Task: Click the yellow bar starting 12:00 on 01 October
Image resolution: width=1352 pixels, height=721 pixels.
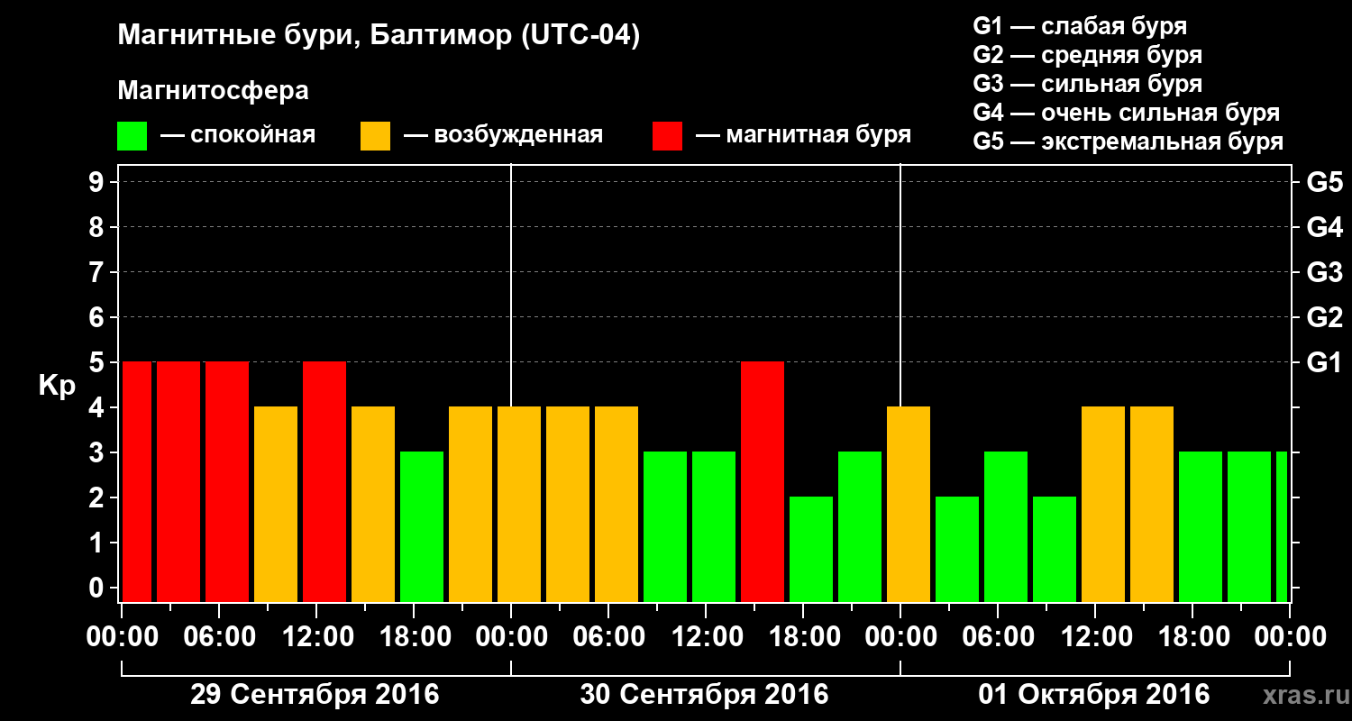Action: coord(1103,504)
